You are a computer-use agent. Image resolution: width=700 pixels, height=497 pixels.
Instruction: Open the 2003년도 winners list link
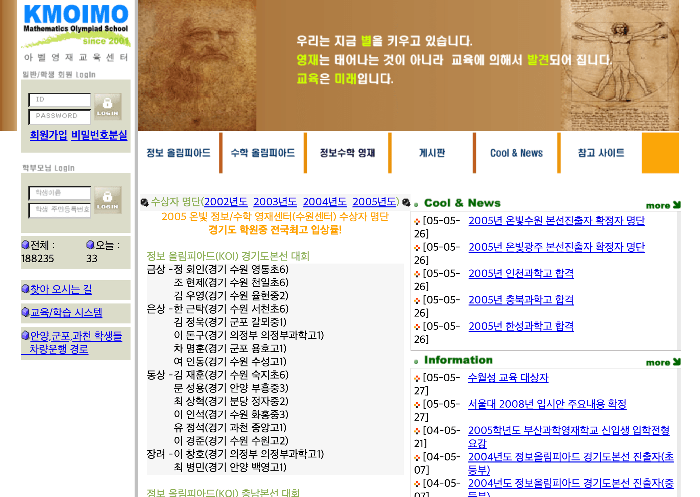275,202
